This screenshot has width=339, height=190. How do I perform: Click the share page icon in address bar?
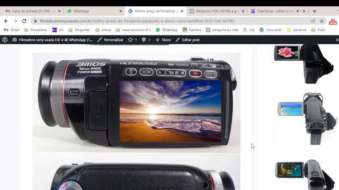(x=313, y=21)
